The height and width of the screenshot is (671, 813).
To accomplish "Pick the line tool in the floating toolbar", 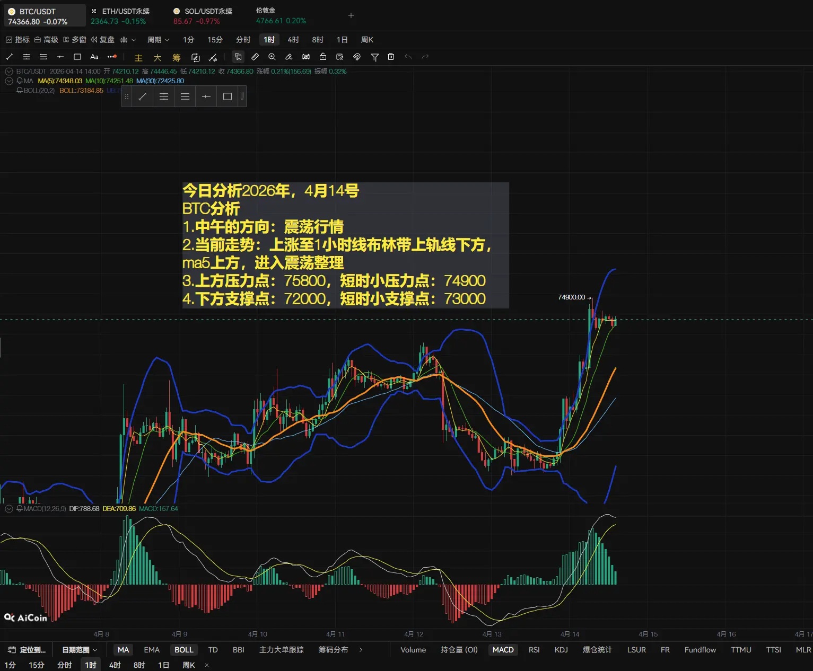I will (143, 96).
